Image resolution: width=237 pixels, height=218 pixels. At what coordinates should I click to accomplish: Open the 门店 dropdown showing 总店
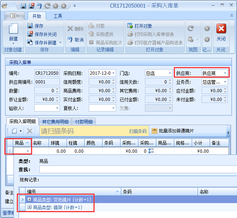pos(170,73)
